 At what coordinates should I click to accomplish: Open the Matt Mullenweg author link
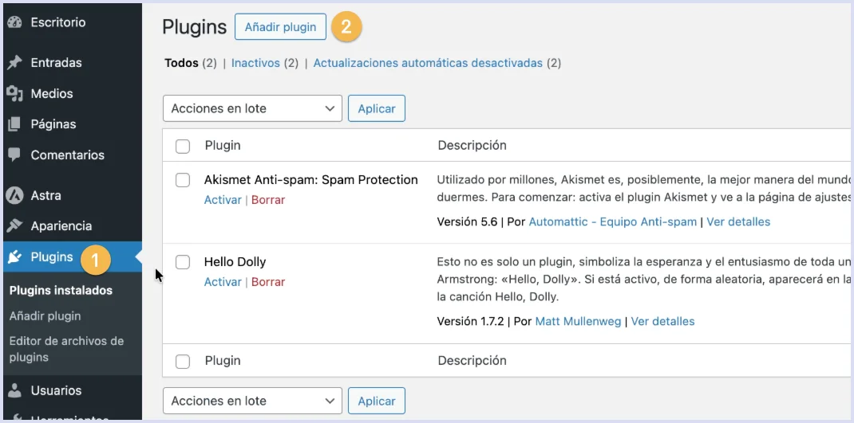pyautogui.click(x=579, y=321)
